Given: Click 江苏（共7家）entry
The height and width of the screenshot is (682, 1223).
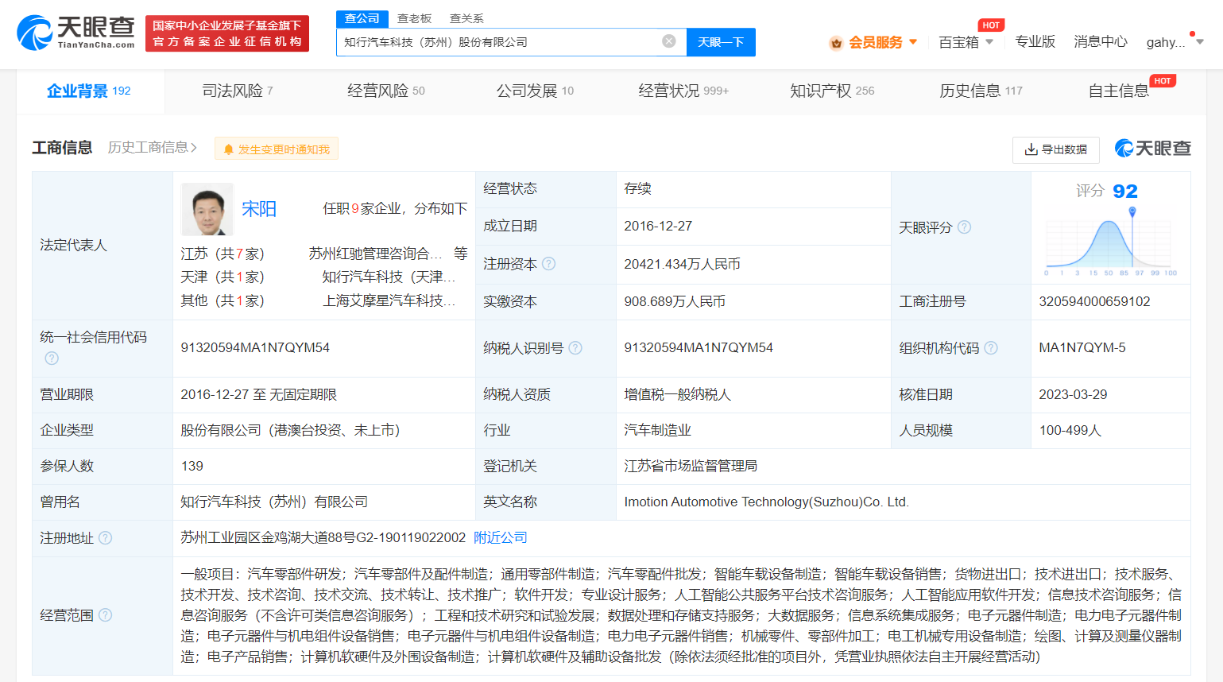Looking at the screenshot, I should click(223, 254).
